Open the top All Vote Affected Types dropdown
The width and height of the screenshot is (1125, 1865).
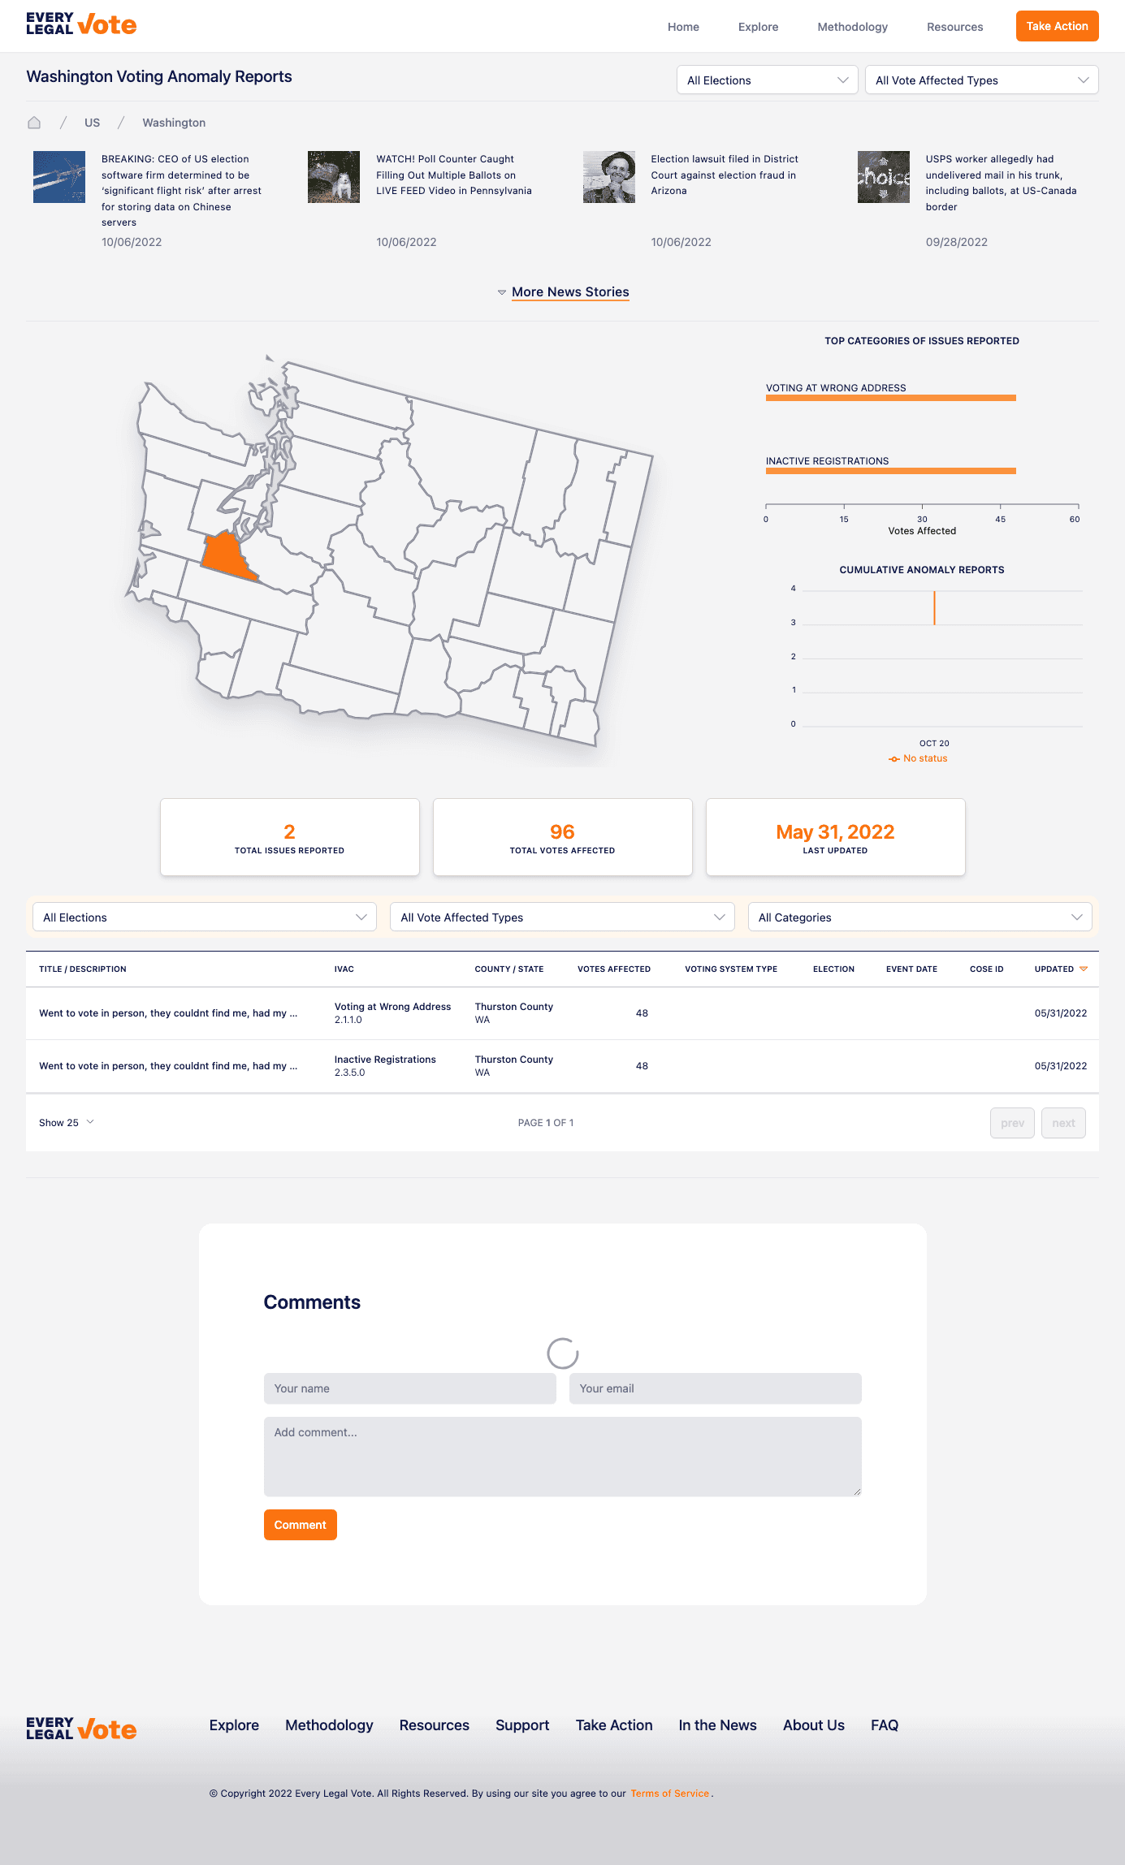point(981,80)
